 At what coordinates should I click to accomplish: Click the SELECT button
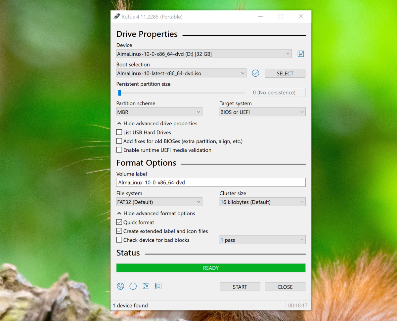[x=285, y=73]
